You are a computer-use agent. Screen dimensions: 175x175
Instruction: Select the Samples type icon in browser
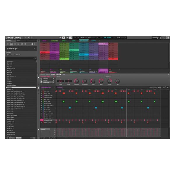pyautogui.click(x=25, y=44)
